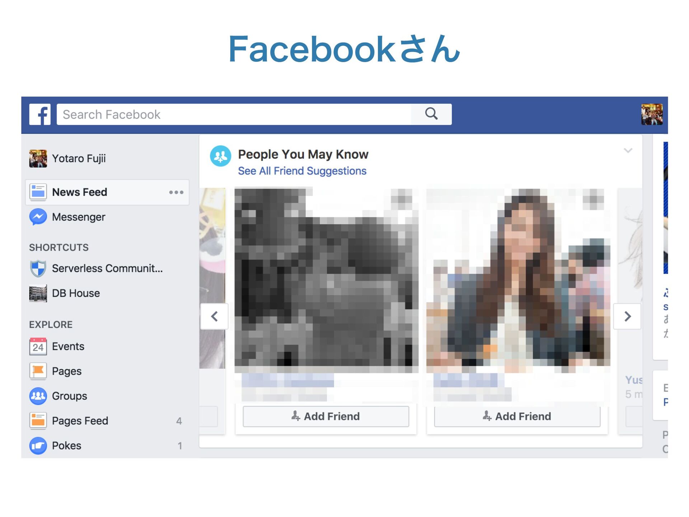
Task: Add Friend for grayscale photo suggestion
Action: pos(326,416)
